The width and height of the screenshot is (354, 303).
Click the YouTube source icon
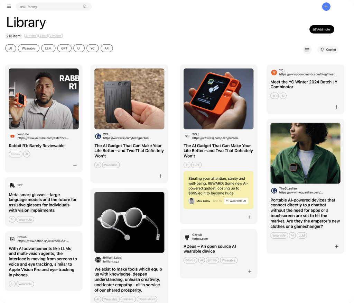click(12, 136)
